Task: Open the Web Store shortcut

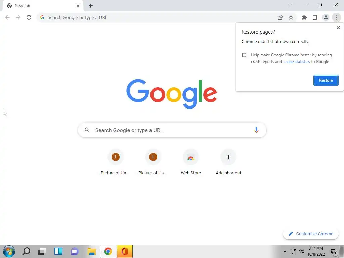Action: (x=191, y=162)
